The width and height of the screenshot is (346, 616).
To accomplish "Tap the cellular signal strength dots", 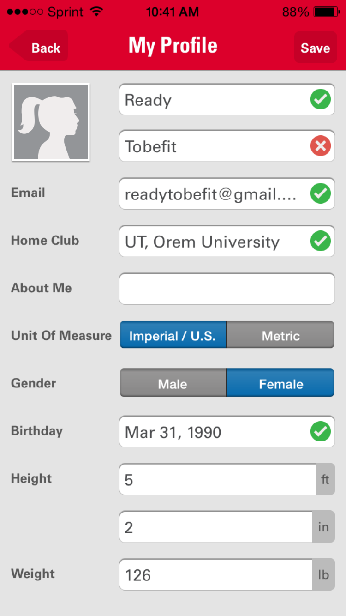I will click(x=24, y=12).
